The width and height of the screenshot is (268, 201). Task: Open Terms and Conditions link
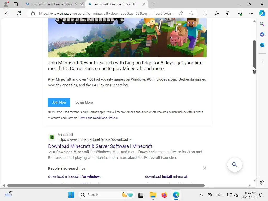93,118
